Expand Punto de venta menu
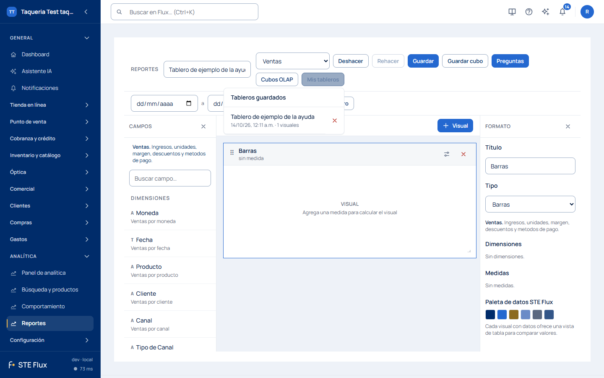The height and width of the screenshot is (378, 604). (50, 122)
